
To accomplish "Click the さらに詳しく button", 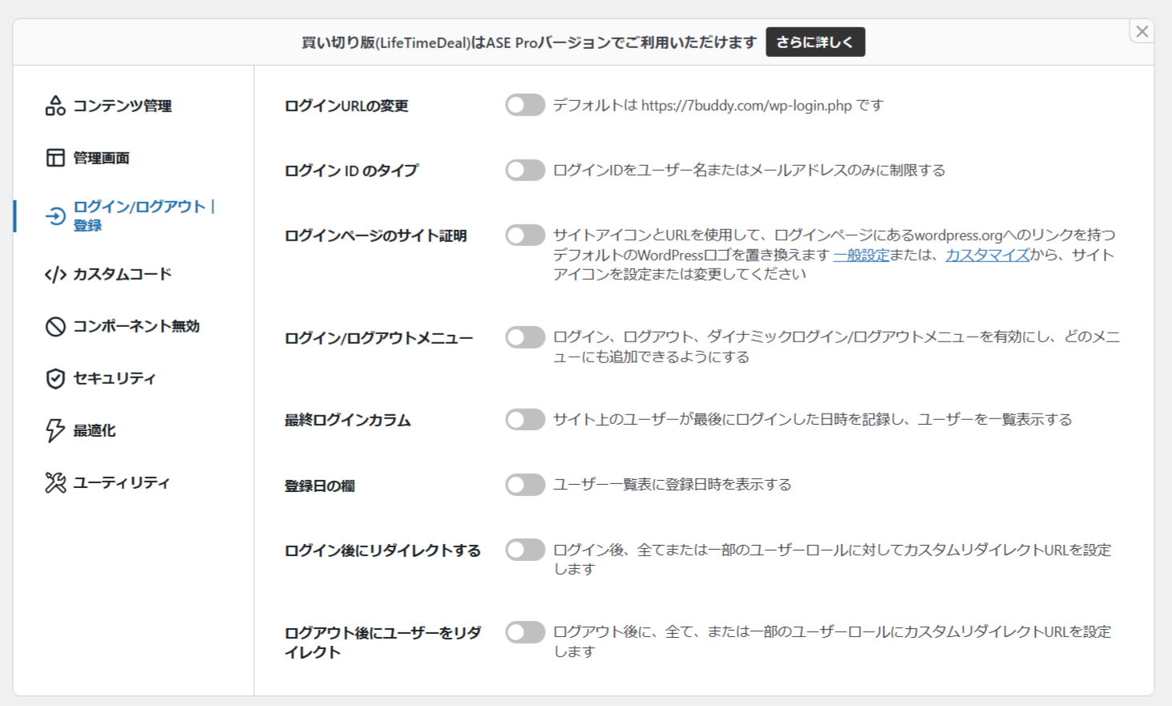I will pyautogui.click(x=815, y=42).
